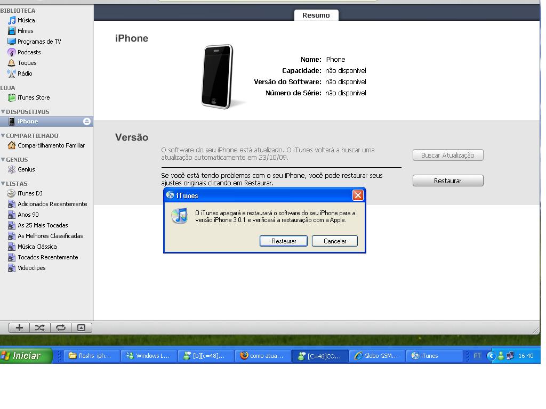Select the Tocados Recentemente playlist icon
Viewport: 546px width, 409px height.
pyautogui.click(x=12, y=257)
